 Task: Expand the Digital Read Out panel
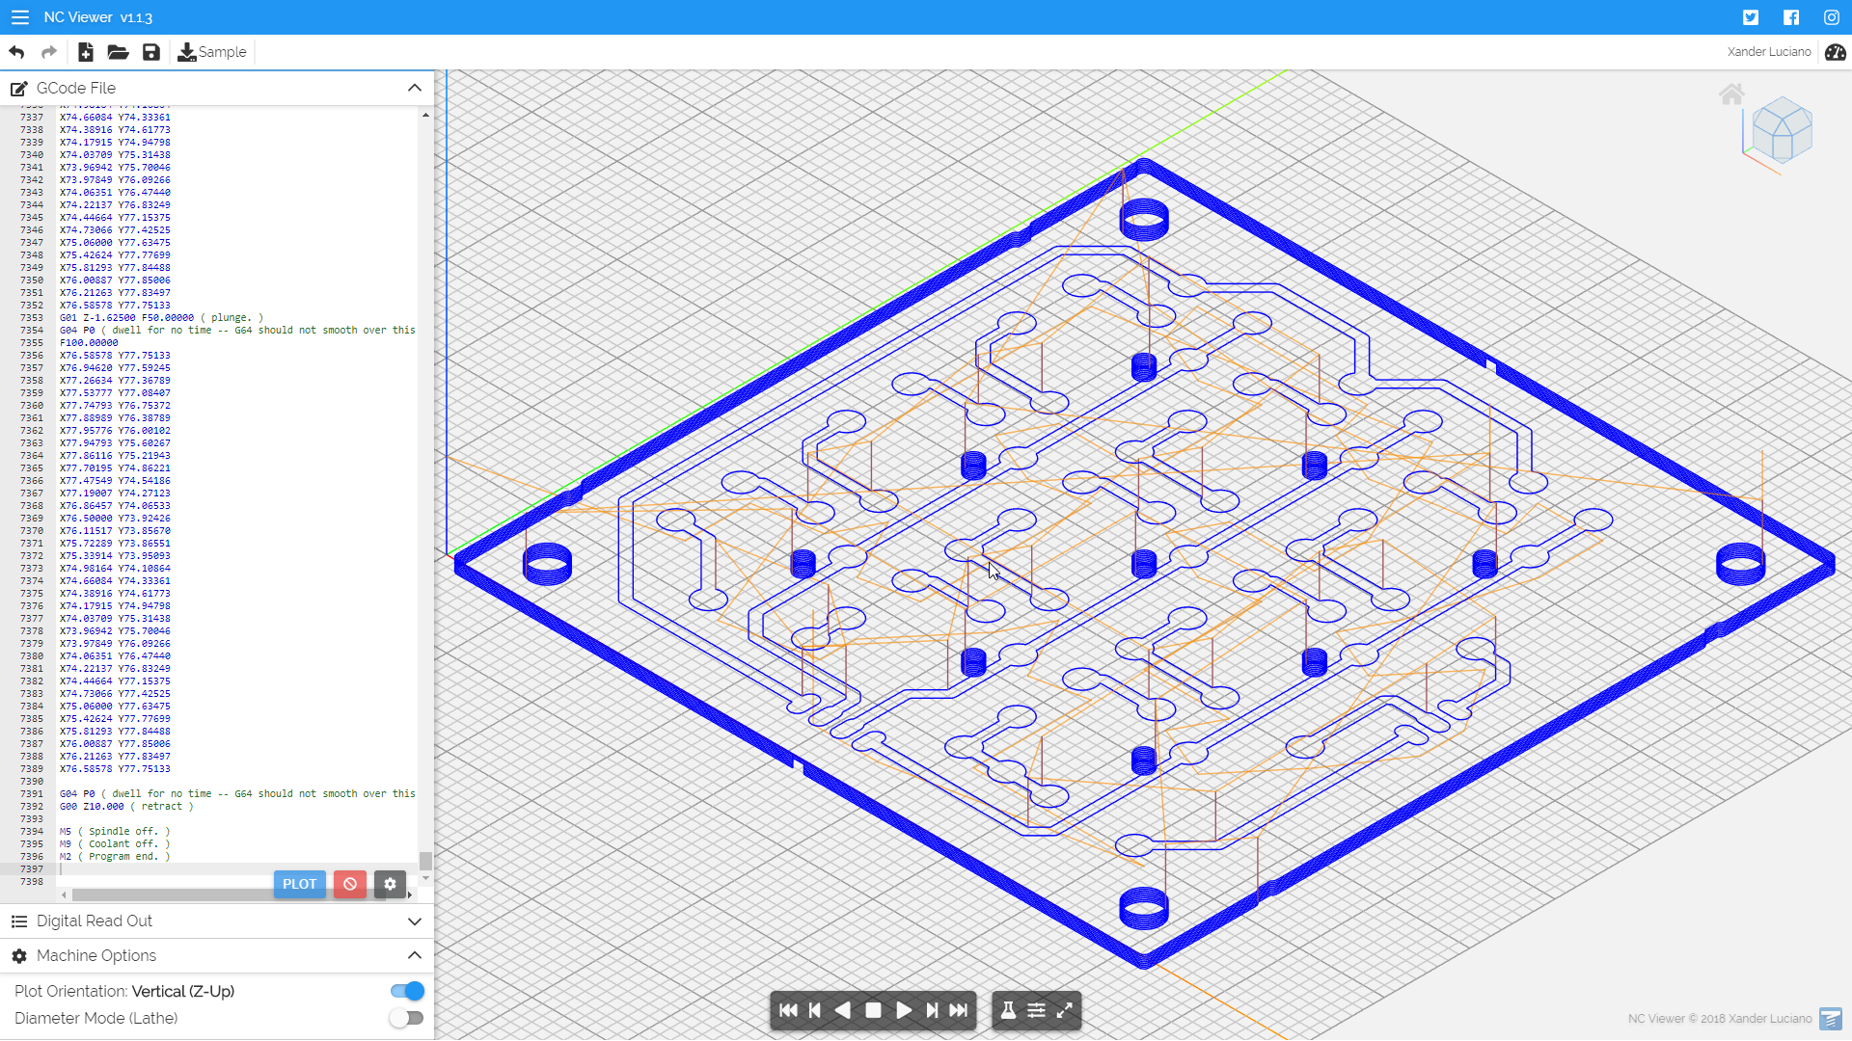(415, 921)
